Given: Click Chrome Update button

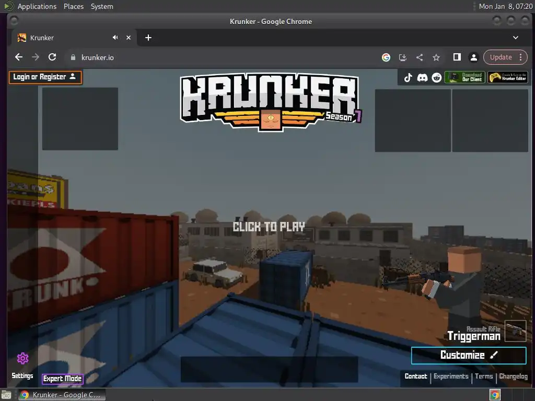Looking at the screenshot, I should [x=501, y=57].
